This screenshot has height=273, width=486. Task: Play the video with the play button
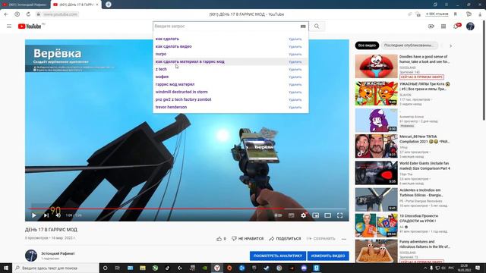click(x=33, y=215)
